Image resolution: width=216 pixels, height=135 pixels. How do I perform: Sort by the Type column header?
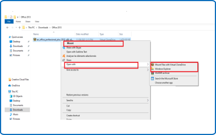pyautogui.click(x=102, y=34)
